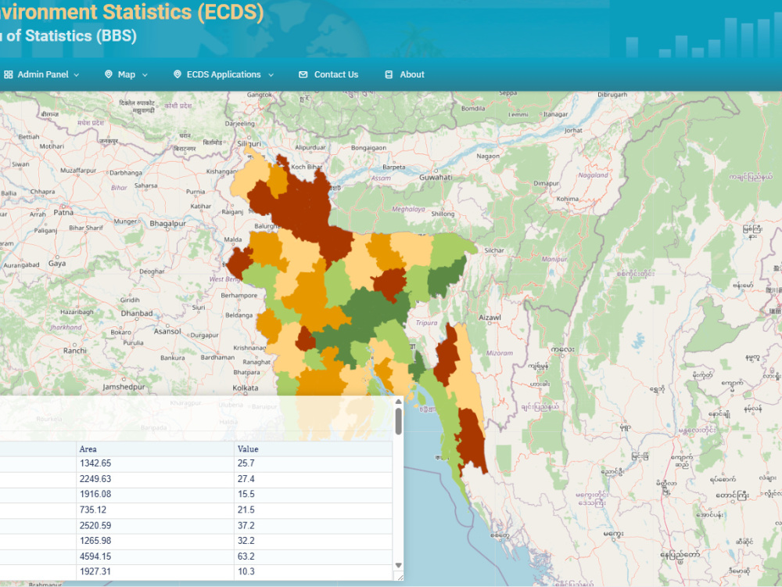Screen dimensions: 782x587
Task: Click the Kolkata label on the map
Action: click(246, 388)
